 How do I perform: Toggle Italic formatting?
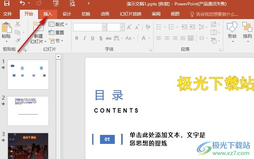[x=85, y=38]
